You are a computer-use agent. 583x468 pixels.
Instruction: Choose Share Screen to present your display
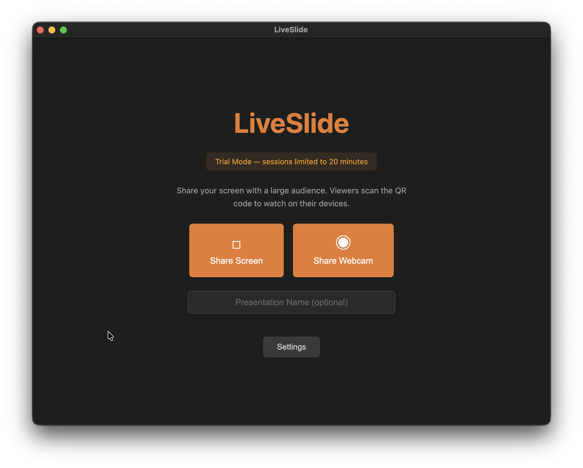pyautogui.click(x=236, y=261)
